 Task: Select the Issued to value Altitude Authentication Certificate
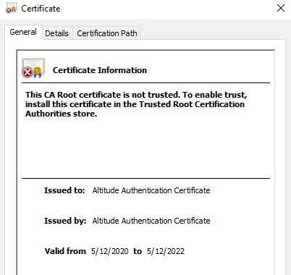point(151,190)
